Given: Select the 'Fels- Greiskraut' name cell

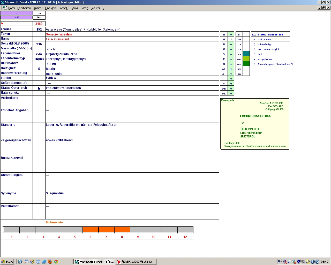Looking at the screenshot, I should [x=132, y=39].
